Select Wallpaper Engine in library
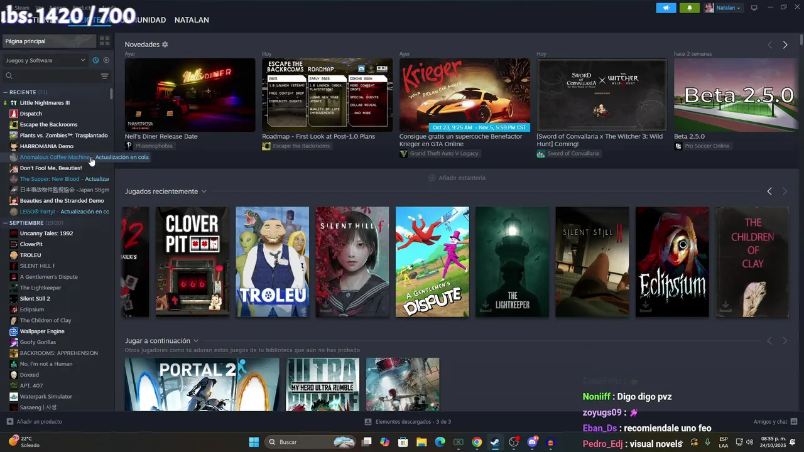Viewport: 804px width, 452px height. pos(42,331)
